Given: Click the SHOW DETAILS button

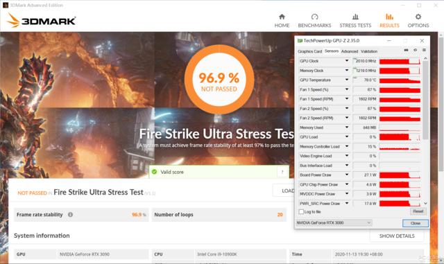Looking at the screenshot, I should click(397, 236).
